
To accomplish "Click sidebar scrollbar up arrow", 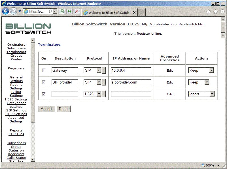I will pyautogui.click(x=33, y=41).
